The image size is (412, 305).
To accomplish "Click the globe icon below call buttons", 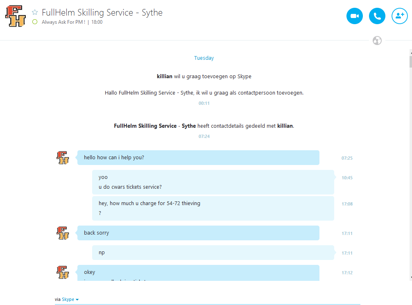I will [377, 41].
